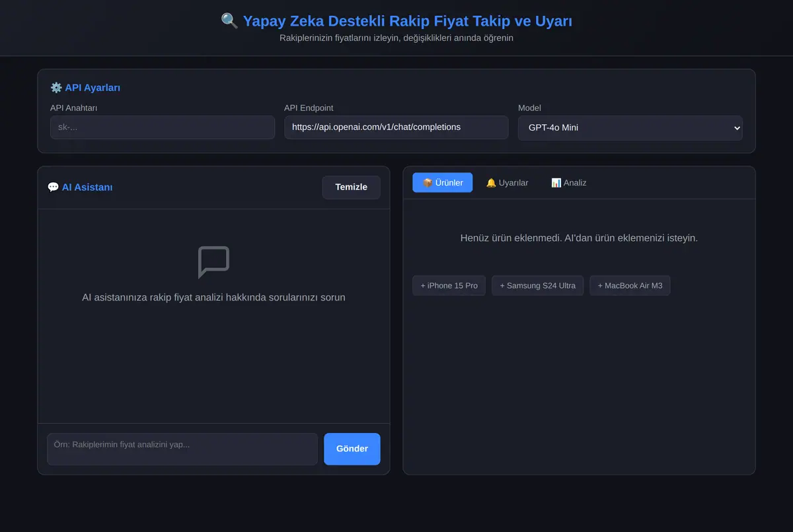The width and height of the screenshot is (793, 532).
Task: Add the iPhone 15 Pro quick product
Action: click(x=449, y=286)
